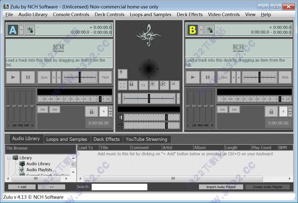
Task: Open the Video Controls menu
Action: (x=223, y=14)
